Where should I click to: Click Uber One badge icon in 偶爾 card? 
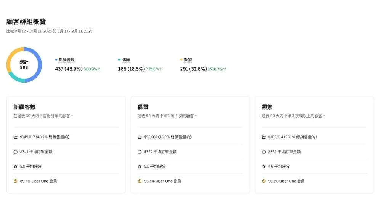[x=139, y=181]
